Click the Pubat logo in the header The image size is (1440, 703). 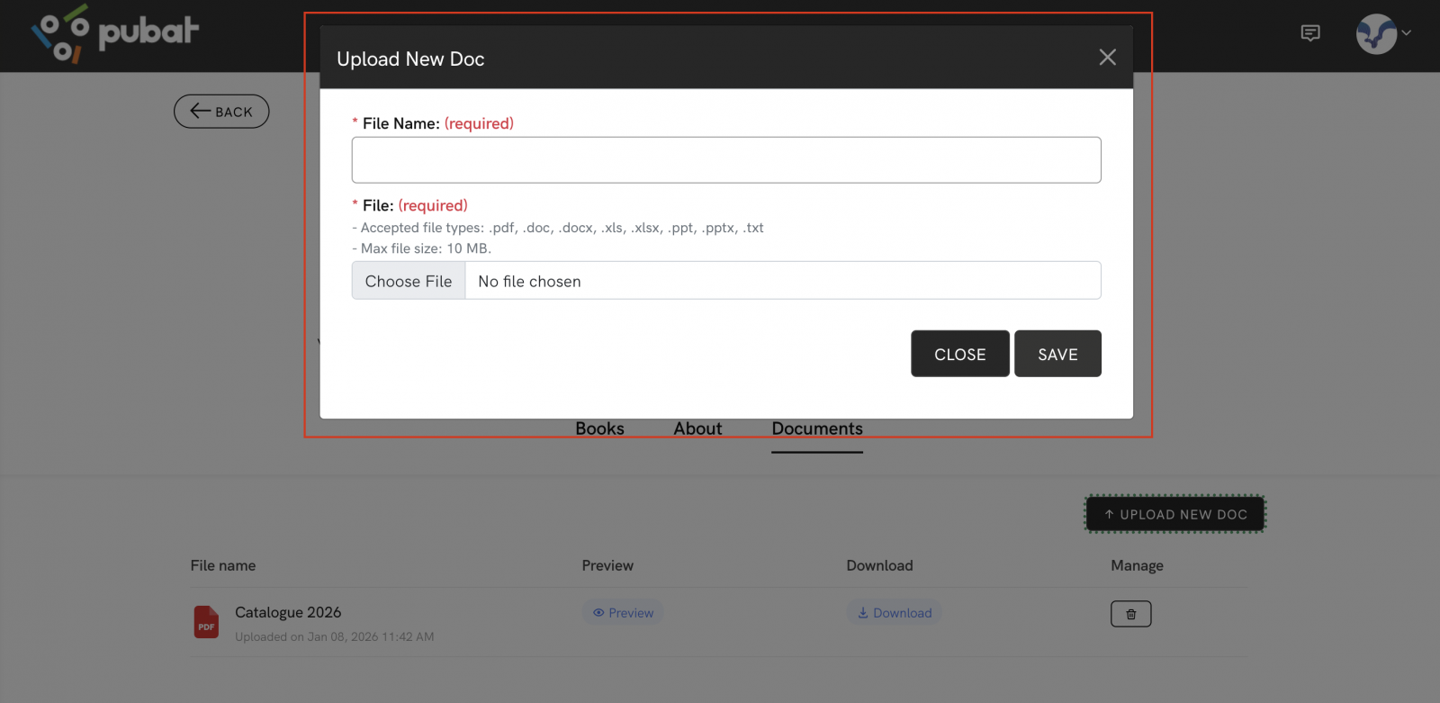[x=115, y=34]
